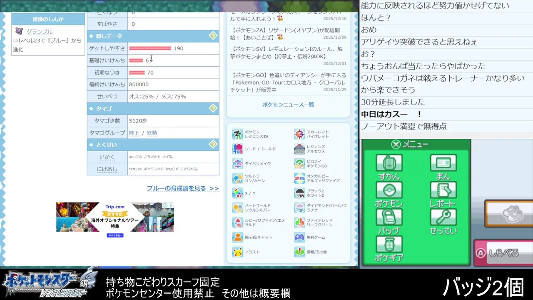Open the HeartGold SoulSilver icon
Viewport: 533px width, 300px height.
(238, 208)
